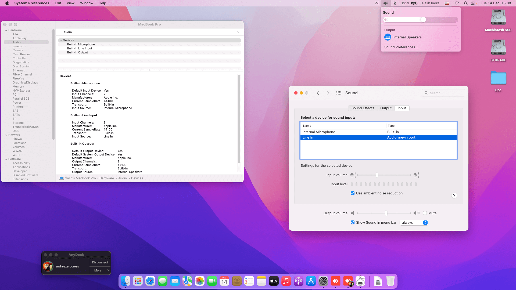Open Finder from the Dock
Image resolution: width=516 pixels, height=290 pixels.
[126, 281]
